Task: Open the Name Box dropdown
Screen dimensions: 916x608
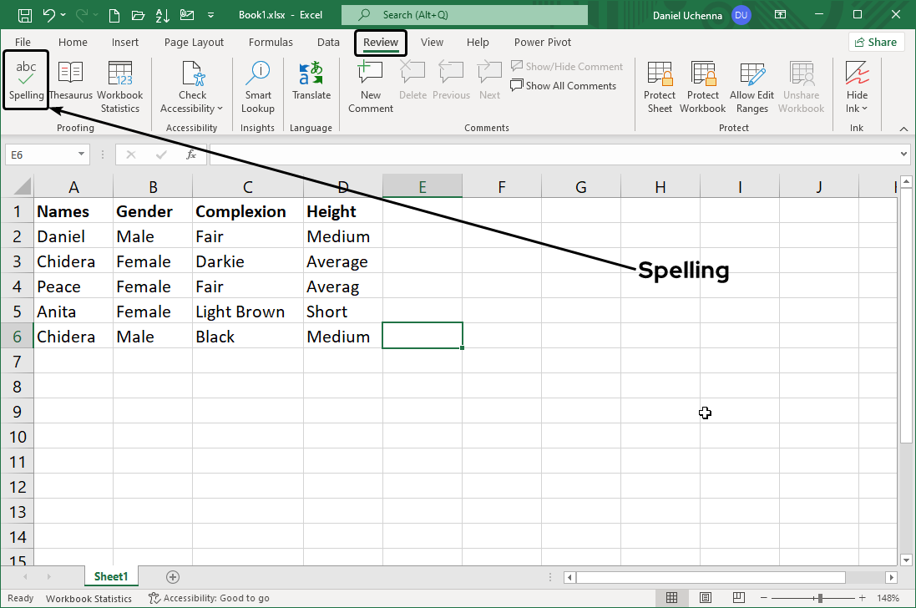Action: [81, 154]
